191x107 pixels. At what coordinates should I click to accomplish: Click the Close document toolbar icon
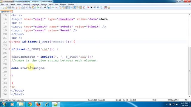(x=16, y=7)
